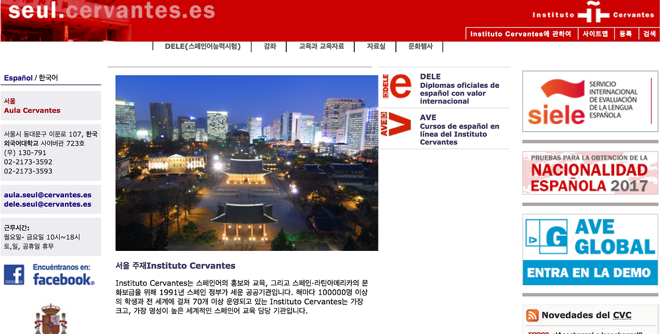
Task: Open the red AVE logo icon
Action: (x=395, y=124)
